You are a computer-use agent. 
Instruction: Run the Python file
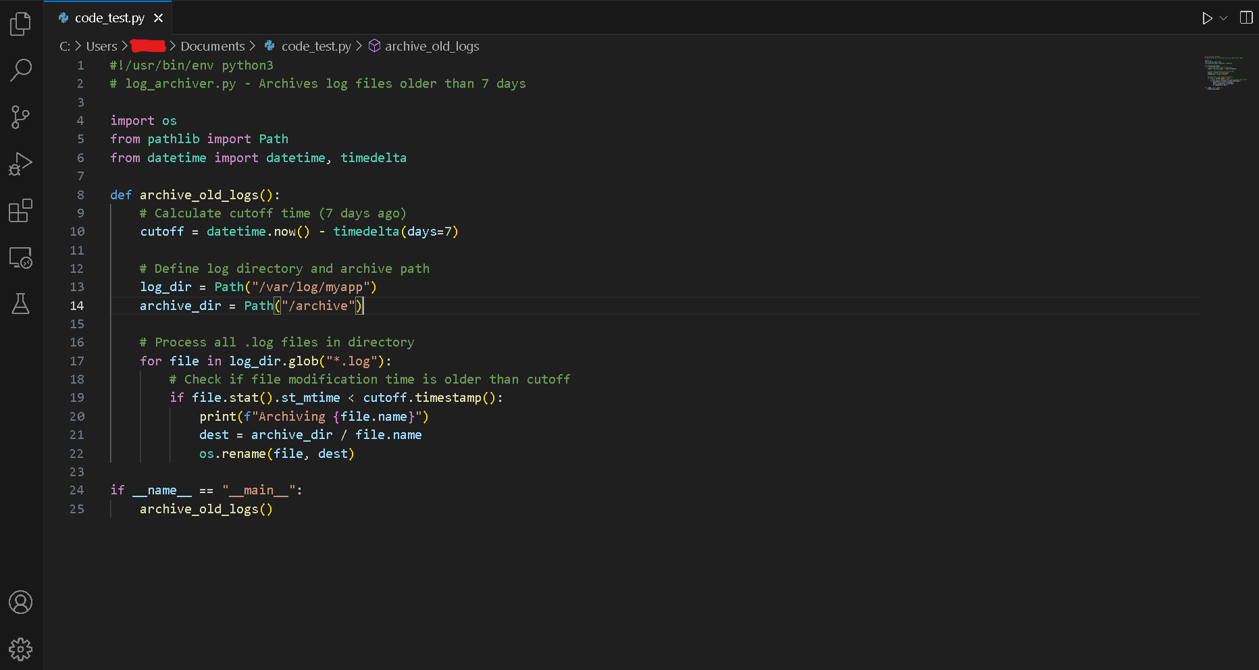(1207, 18)
